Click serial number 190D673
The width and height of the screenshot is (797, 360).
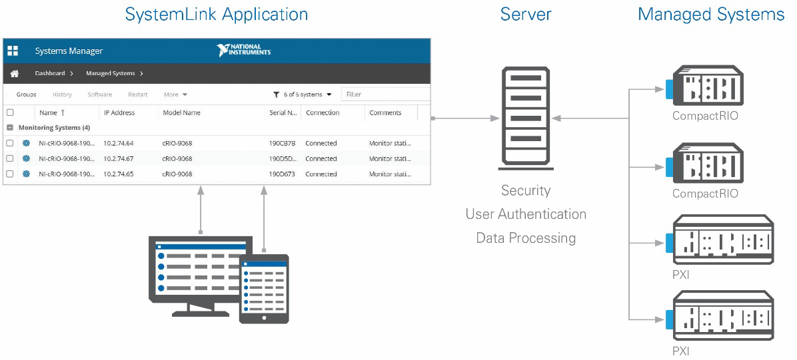pos(282,174)
